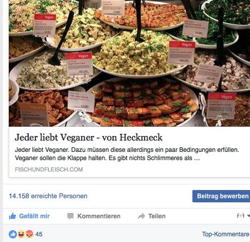
Task: Click the Beitrag bewerben button
Action: (x=221, y=196)
